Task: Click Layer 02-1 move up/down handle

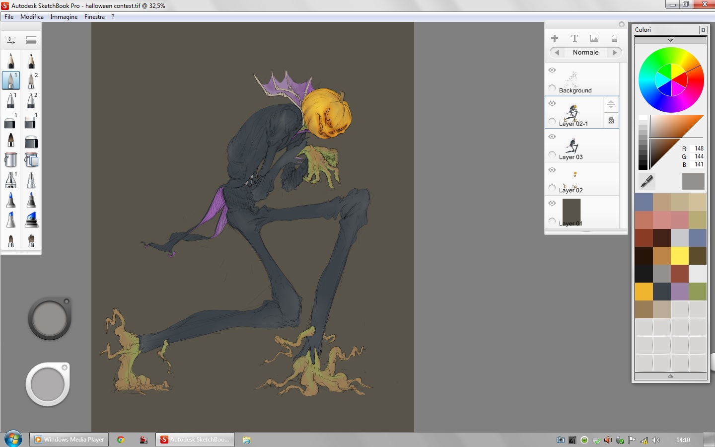Action: tap(611, 104)
